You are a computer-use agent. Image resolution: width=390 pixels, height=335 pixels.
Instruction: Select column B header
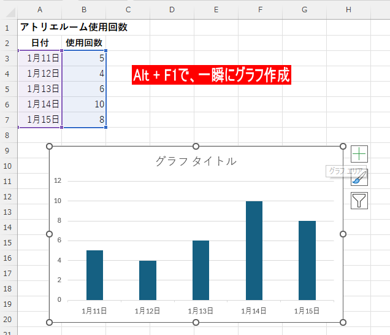pos(84,10)
